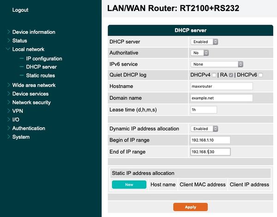Expand the Authentication chevron
277x217 pixels.
point(8,128)
